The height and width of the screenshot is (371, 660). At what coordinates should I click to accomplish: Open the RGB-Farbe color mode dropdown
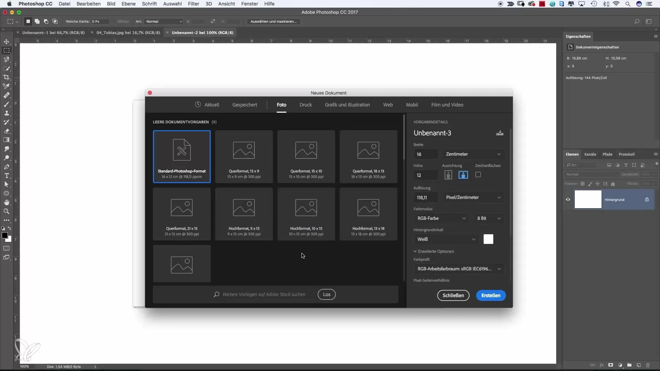point(442,218)
